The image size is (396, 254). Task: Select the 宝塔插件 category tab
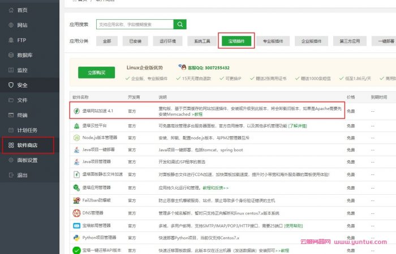pos(235,41)
